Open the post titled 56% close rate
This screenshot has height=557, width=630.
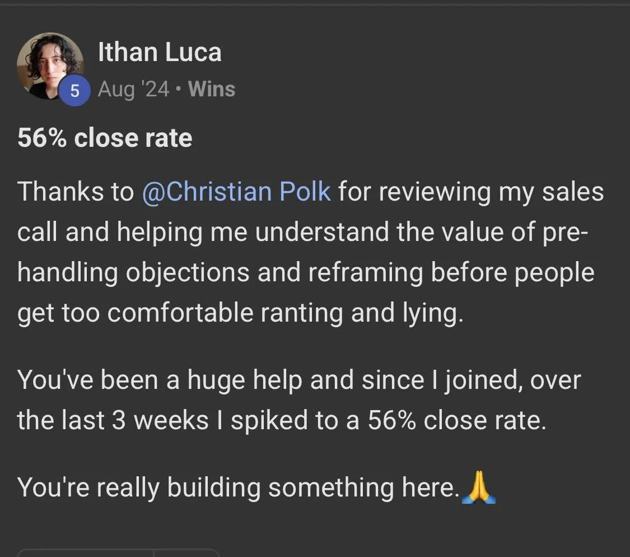(105, 138)
